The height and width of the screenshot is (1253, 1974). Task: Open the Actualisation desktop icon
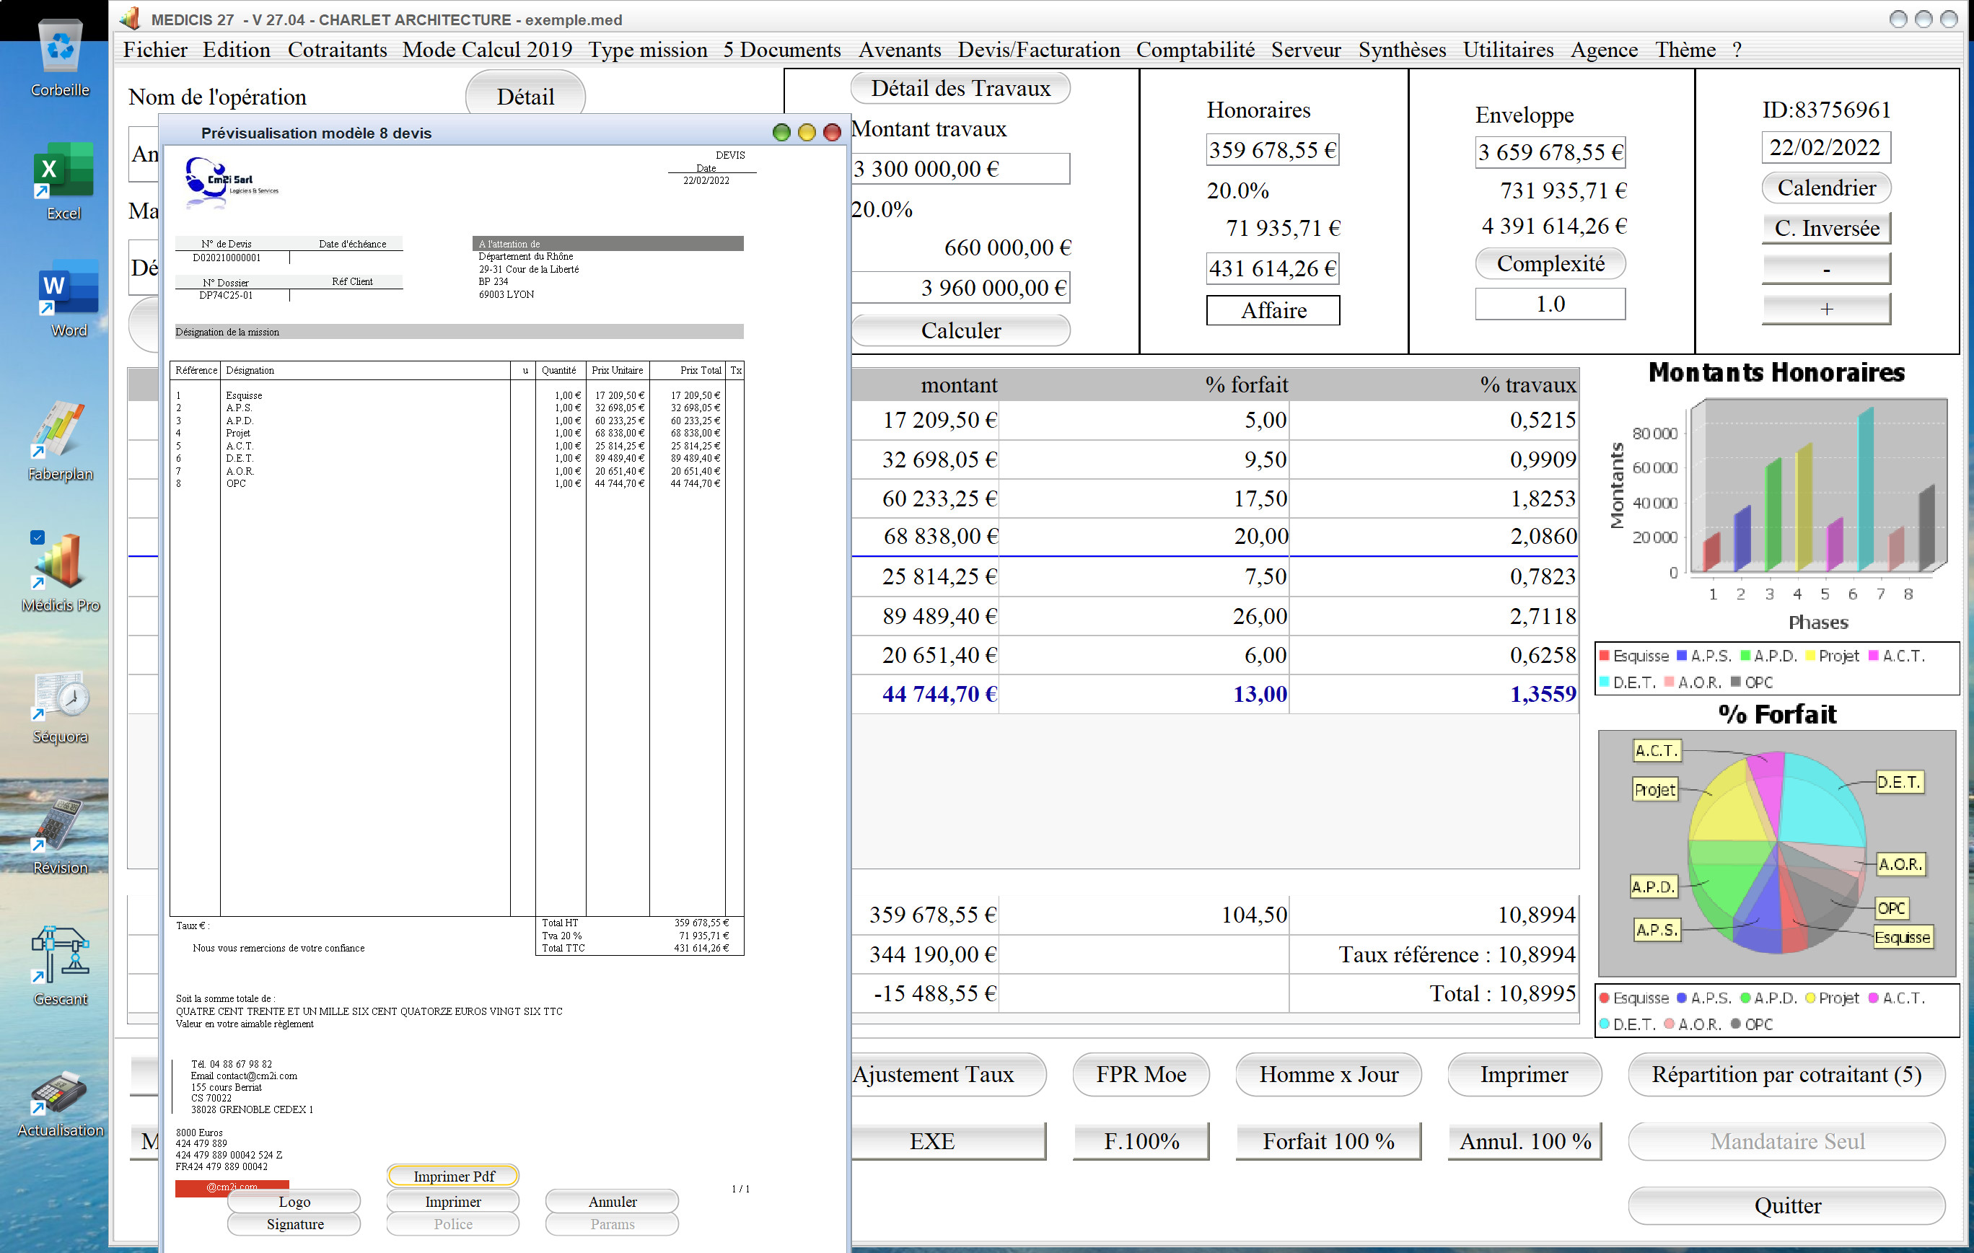pyautogui.click(x=60, y=1094)
